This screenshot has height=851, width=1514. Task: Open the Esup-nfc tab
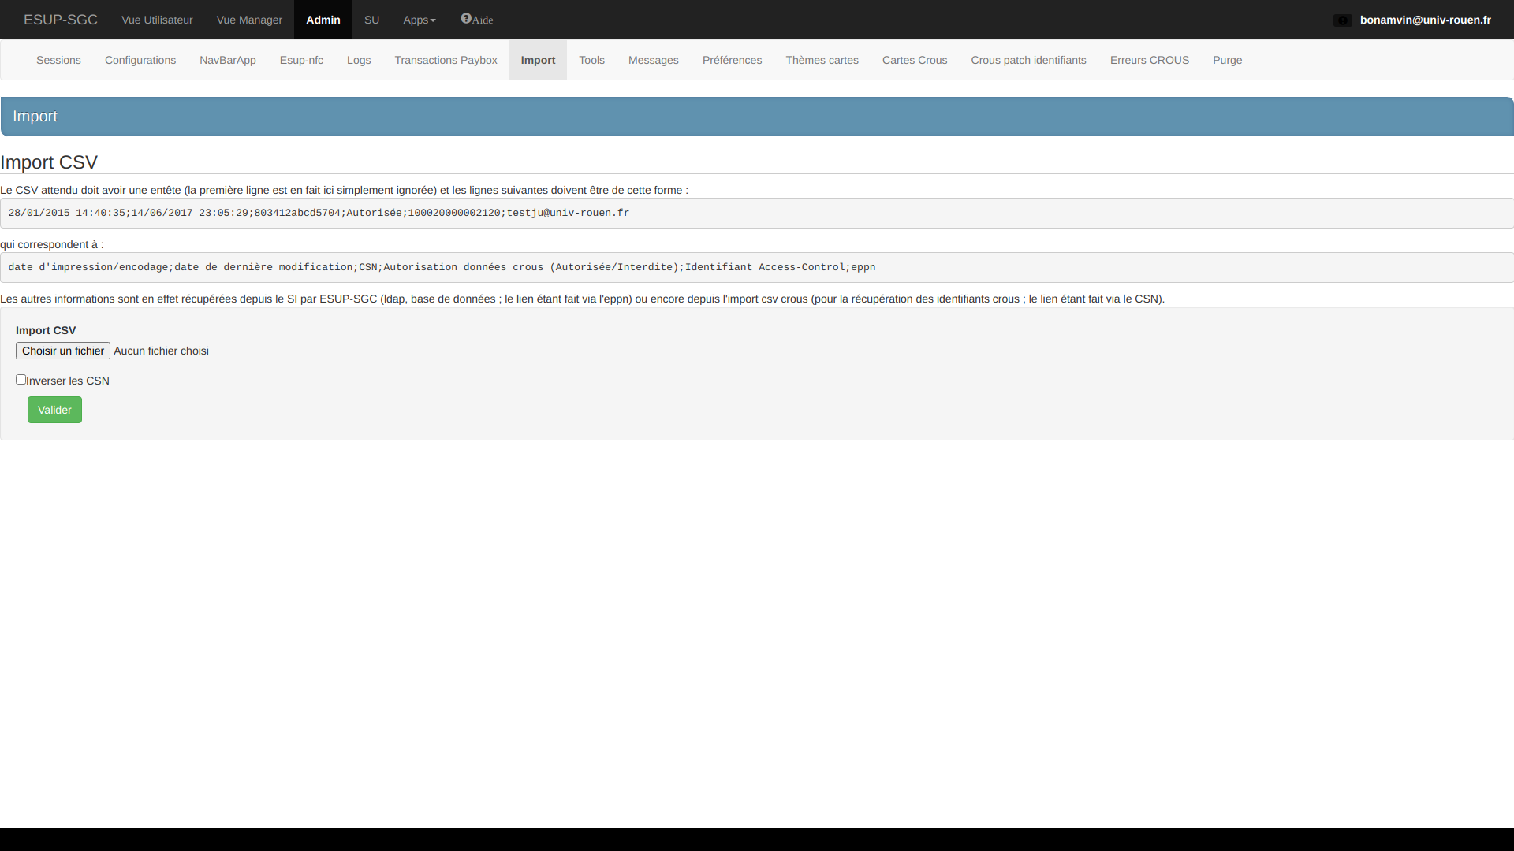[x=301, y=60]
